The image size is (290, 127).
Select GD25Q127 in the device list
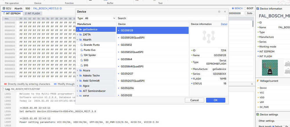153,74
